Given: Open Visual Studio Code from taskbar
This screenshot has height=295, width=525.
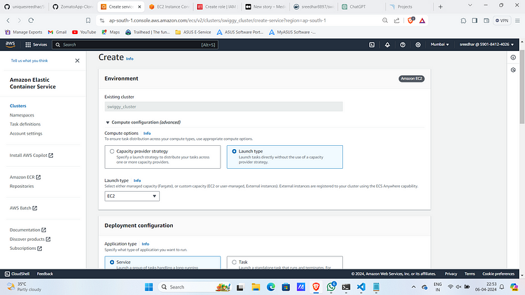Looking at the screenshot, I should [361, 287].
